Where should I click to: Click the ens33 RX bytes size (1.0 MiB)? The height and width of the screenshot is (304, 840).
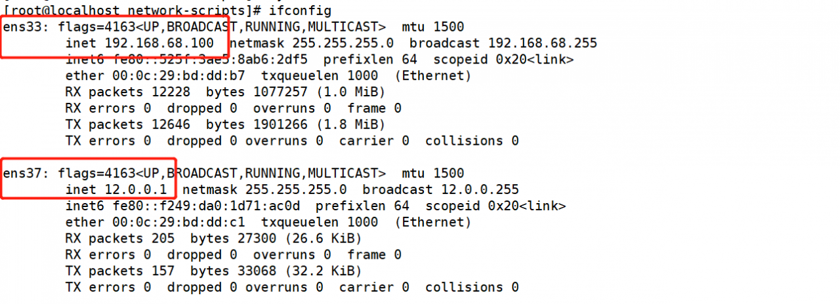click(x=354, y=92)
